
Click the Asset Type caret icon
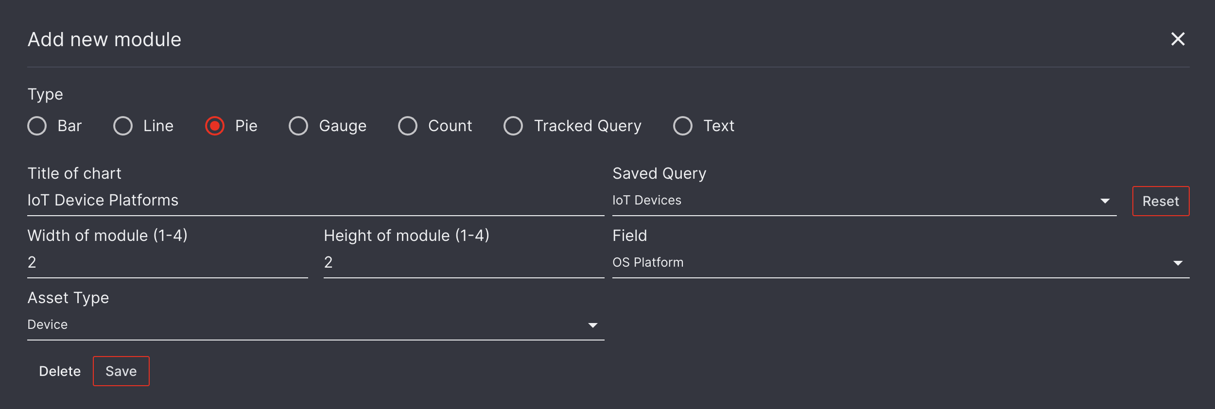(x=592, y=324)
